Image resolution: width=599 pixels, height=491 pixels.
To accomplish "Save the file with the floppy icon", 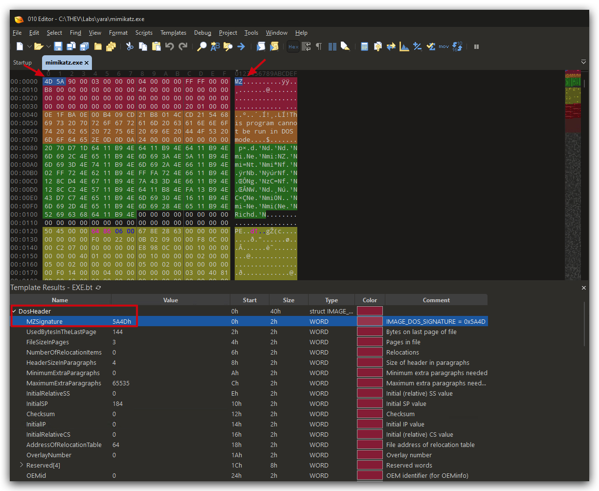I will pyautogui.click(x=58, y=46).
